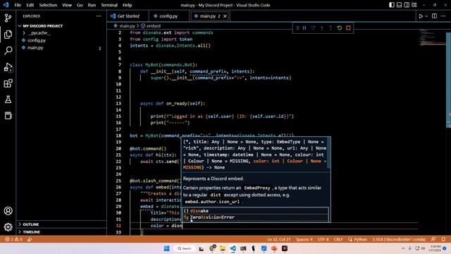Open the Source Control view
The image size is (451, 254).
click(x=8, y=18)
